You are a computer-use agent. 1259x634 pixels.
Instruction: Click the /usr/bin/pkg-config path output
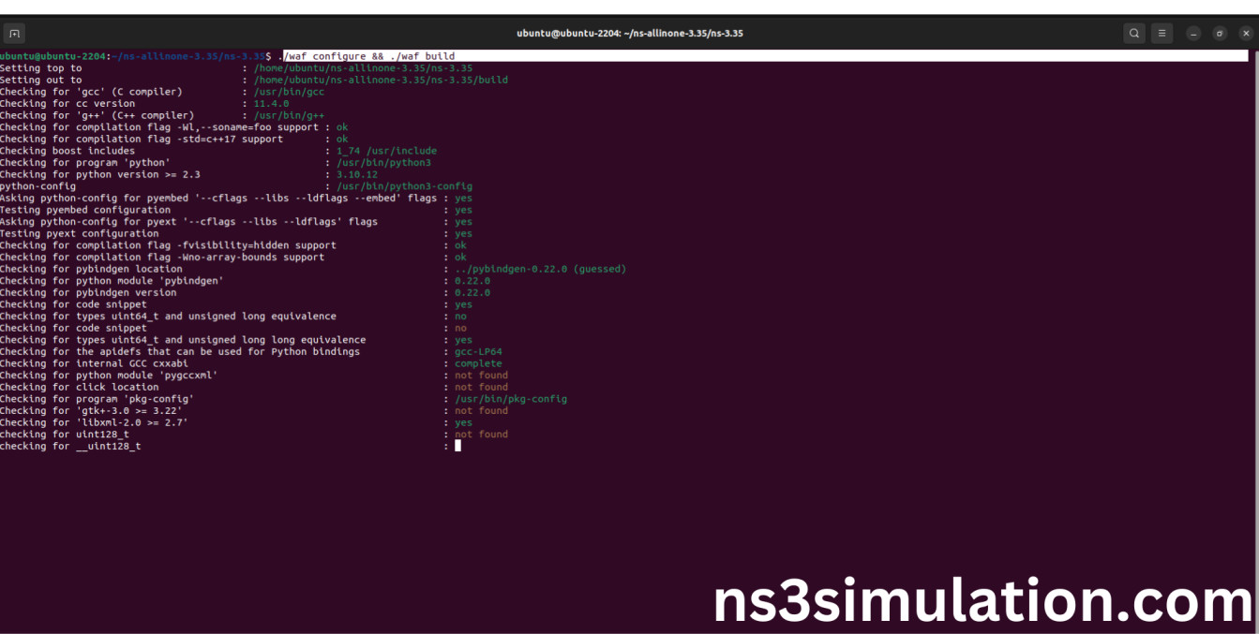[x=511, y=399]
